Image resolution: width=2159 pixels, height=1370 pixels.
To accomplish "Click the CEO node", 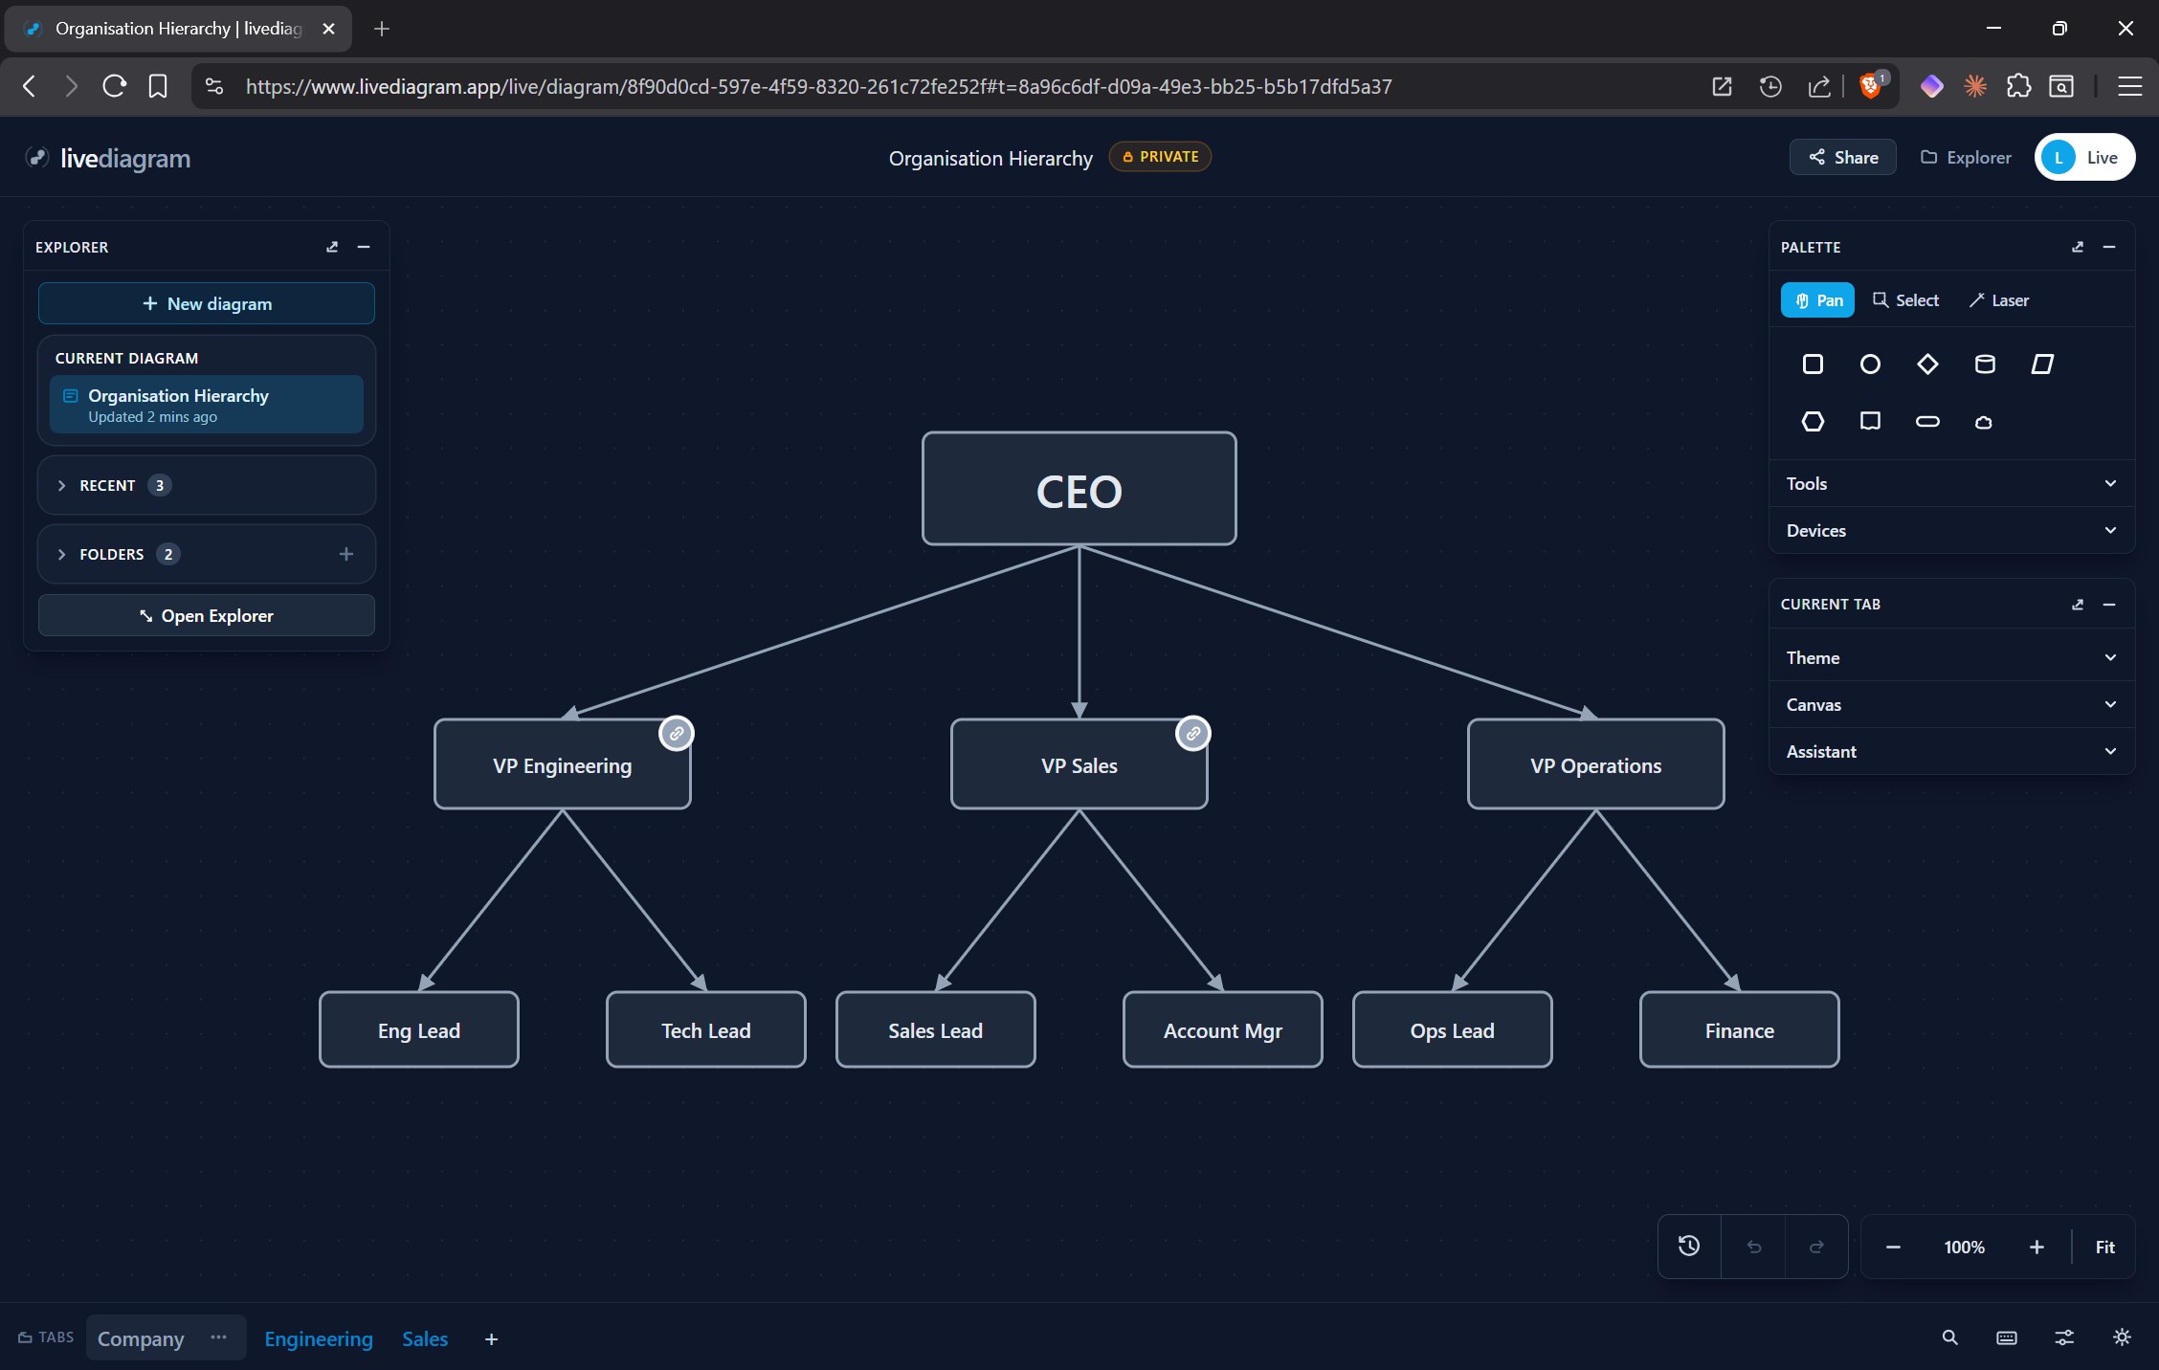I will pos(1079,489).
